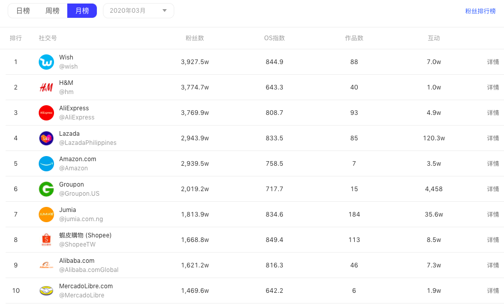Screen dimensions: 504x304
Task: Open the AliExpress red logo
Action: tap(46, 112)
